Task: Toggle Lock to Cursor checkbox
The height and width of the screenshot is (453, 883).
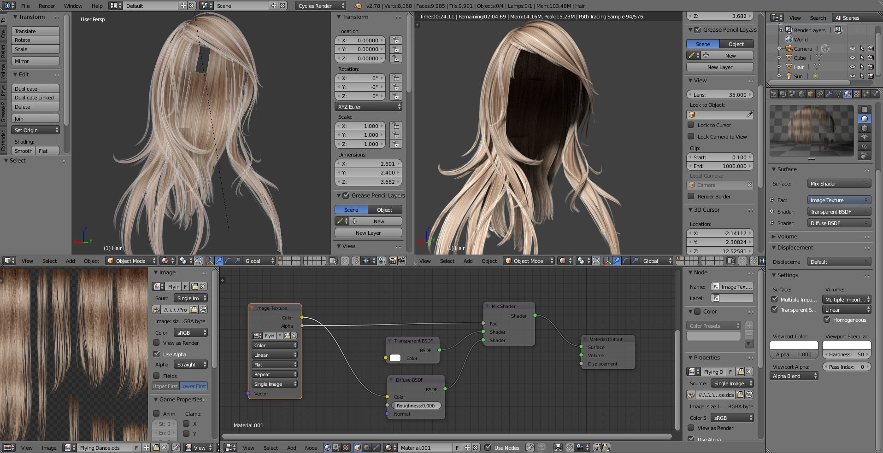Action: tap(691, 125)
